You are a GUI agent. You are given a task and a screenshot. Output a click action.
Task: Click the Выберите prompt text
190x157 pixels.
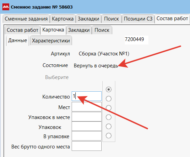tap(57, 77)
